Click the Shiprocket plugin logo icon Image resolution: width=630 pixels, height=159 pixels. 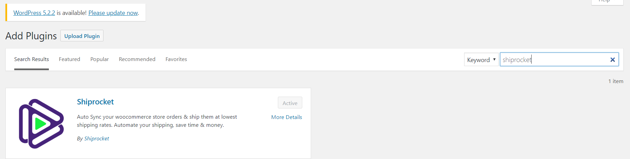click(x=41, y=123)
